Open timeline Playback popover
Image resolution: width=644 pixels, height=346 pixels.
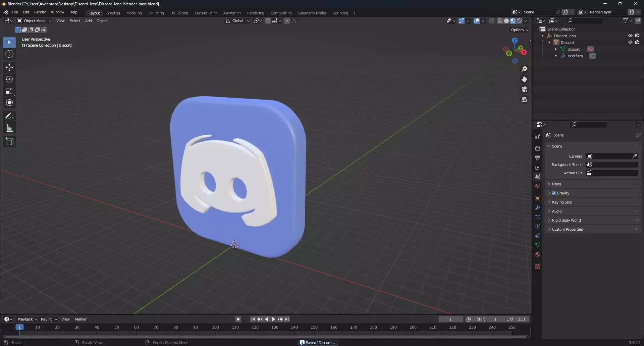click(27, 319)
